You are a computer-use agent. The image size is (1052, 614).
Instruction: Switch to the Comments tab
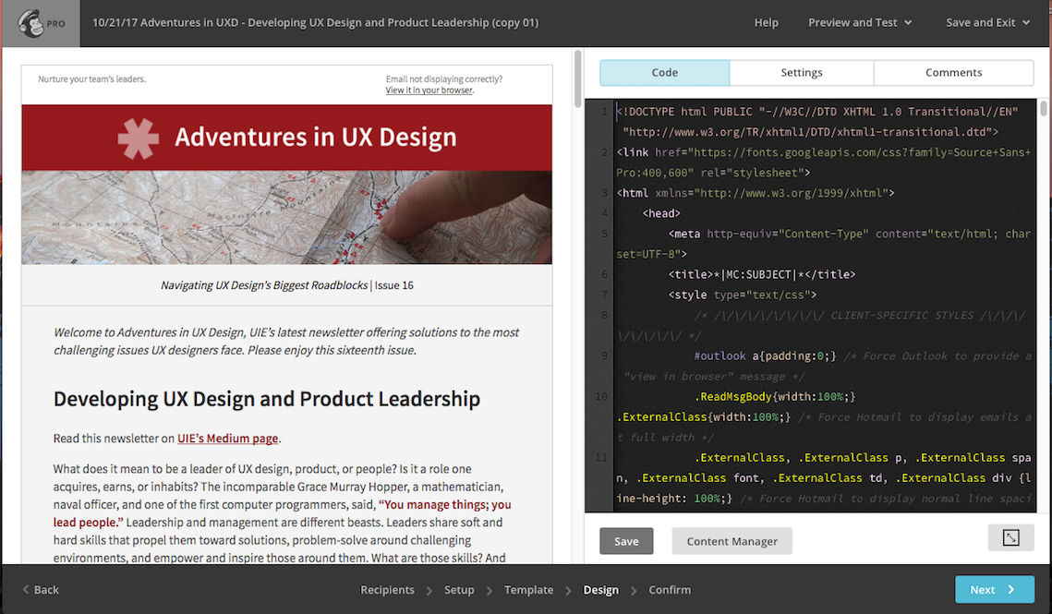tap(953, 72)
